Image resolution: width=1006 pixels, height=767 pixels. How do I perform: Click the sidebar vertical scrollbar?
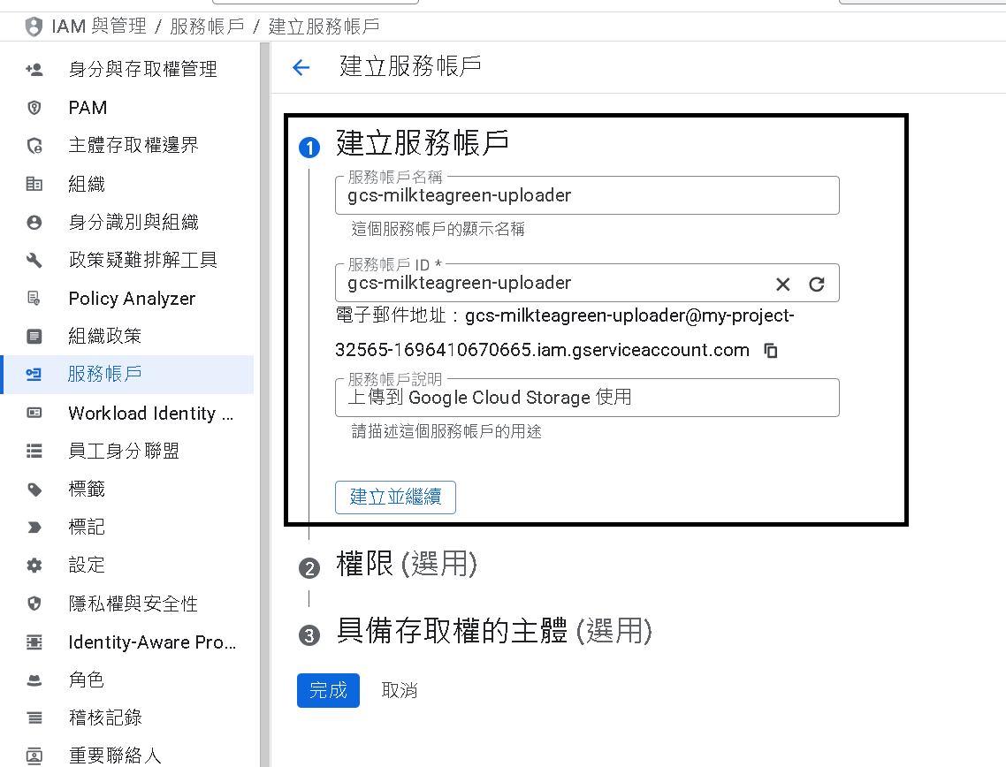[x=264, y=404]
